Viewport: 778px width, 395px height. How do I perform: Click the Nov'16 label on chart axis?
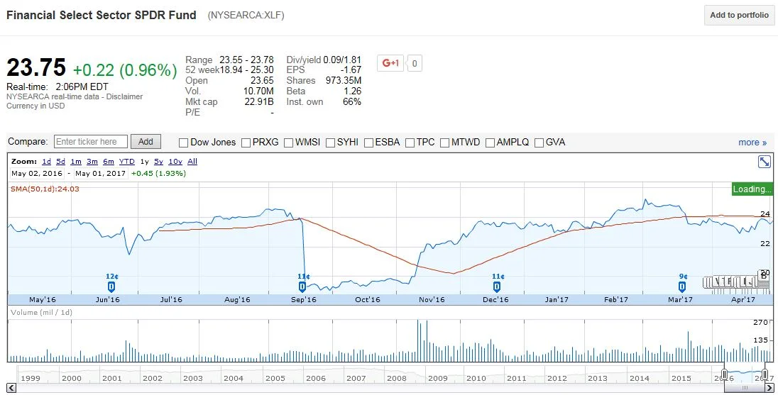tap(432, 299)
